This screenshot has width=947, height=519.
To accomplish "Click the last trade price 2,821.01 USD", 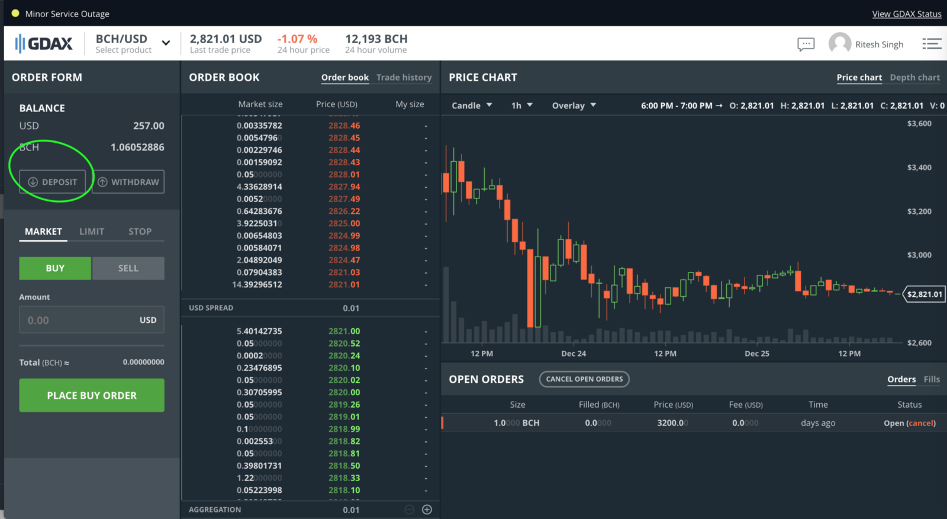I will [226, 39].
